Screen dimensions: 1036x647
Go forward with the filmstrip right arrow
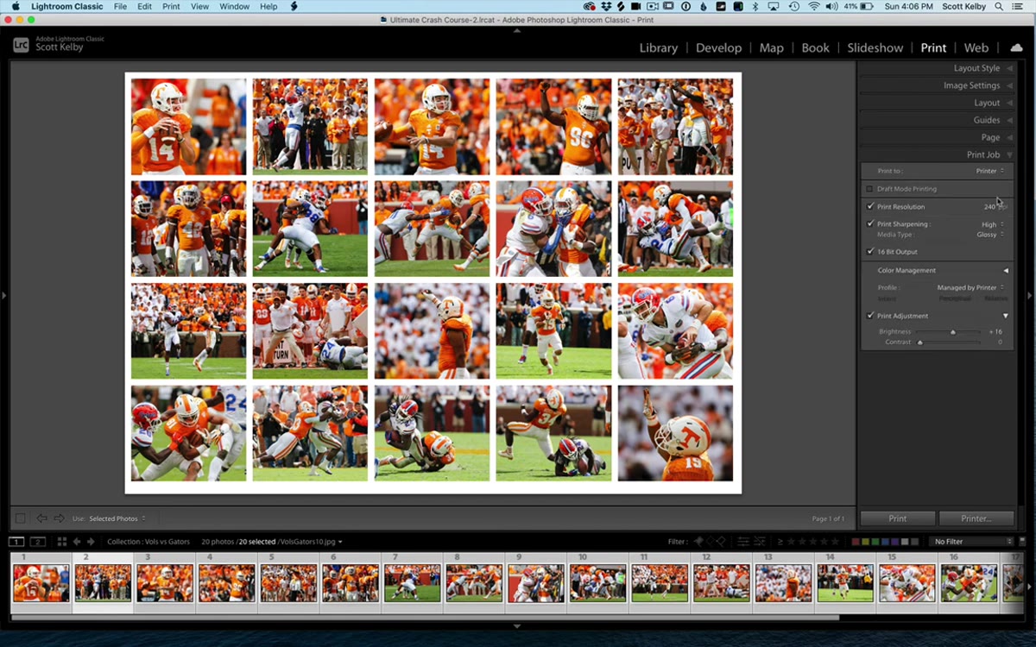[x=91, y=542]
